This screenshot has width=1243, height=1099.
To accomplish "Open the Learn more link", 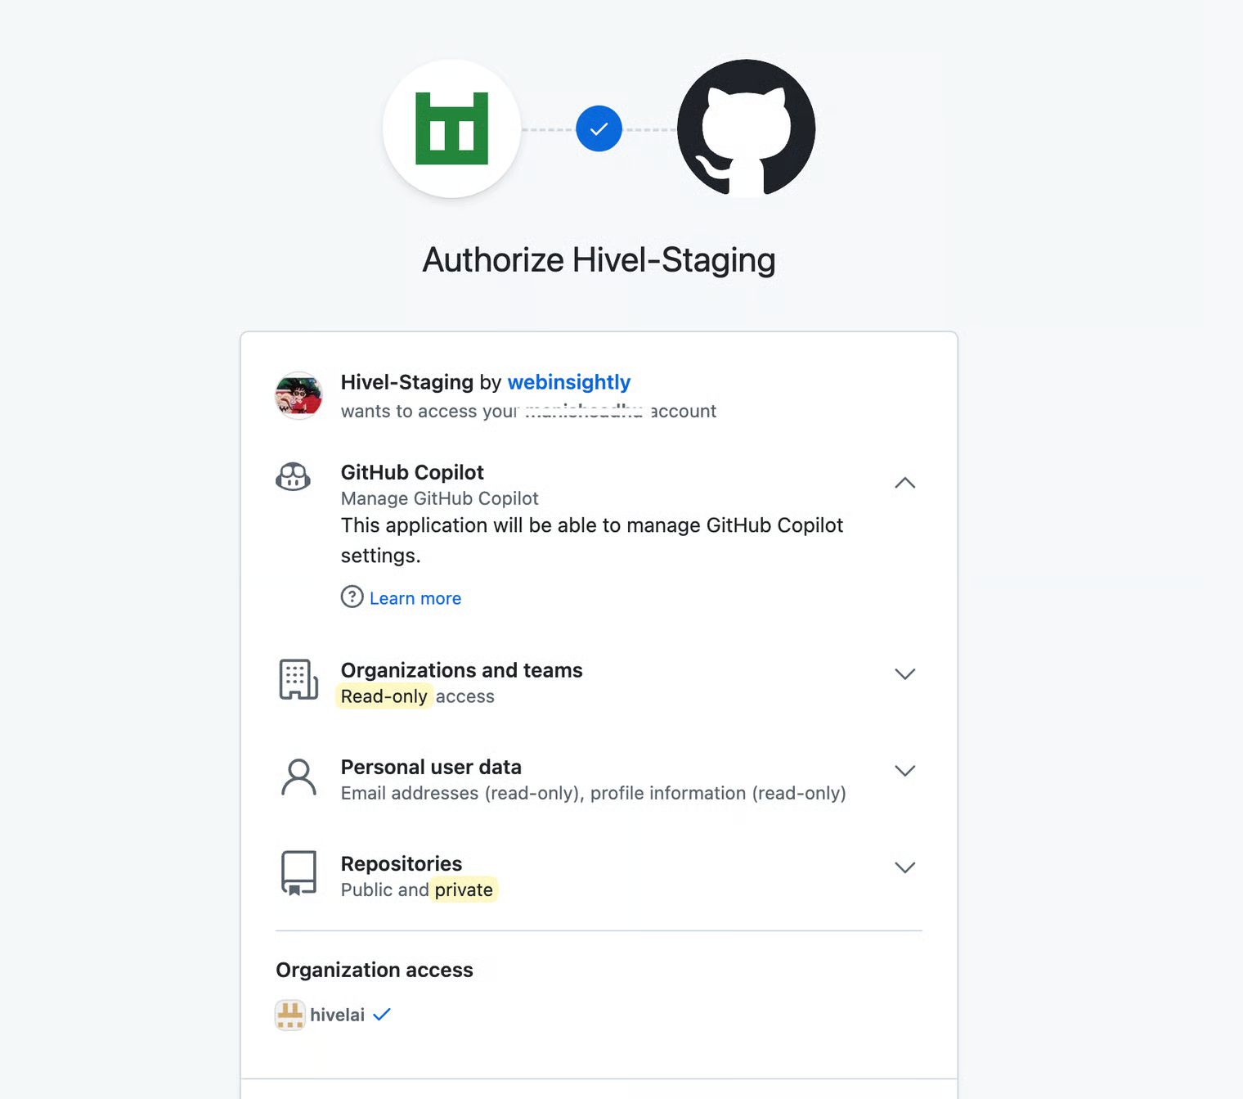I will [415, 598].
